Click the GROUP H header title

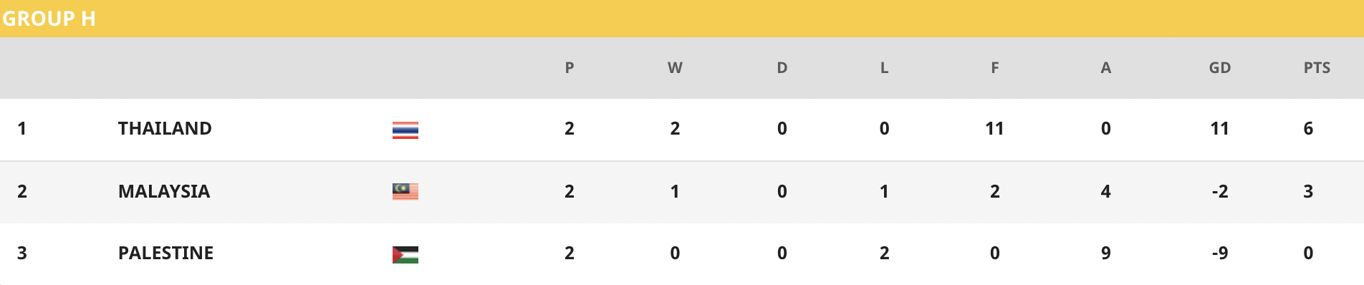click(x=49, y=19)
